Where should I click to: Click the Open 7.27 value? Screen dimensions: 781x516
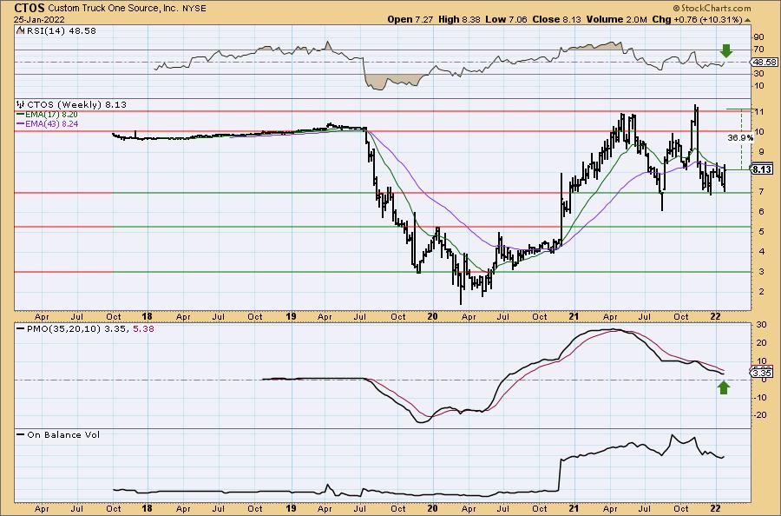click(x=410, y=19)
